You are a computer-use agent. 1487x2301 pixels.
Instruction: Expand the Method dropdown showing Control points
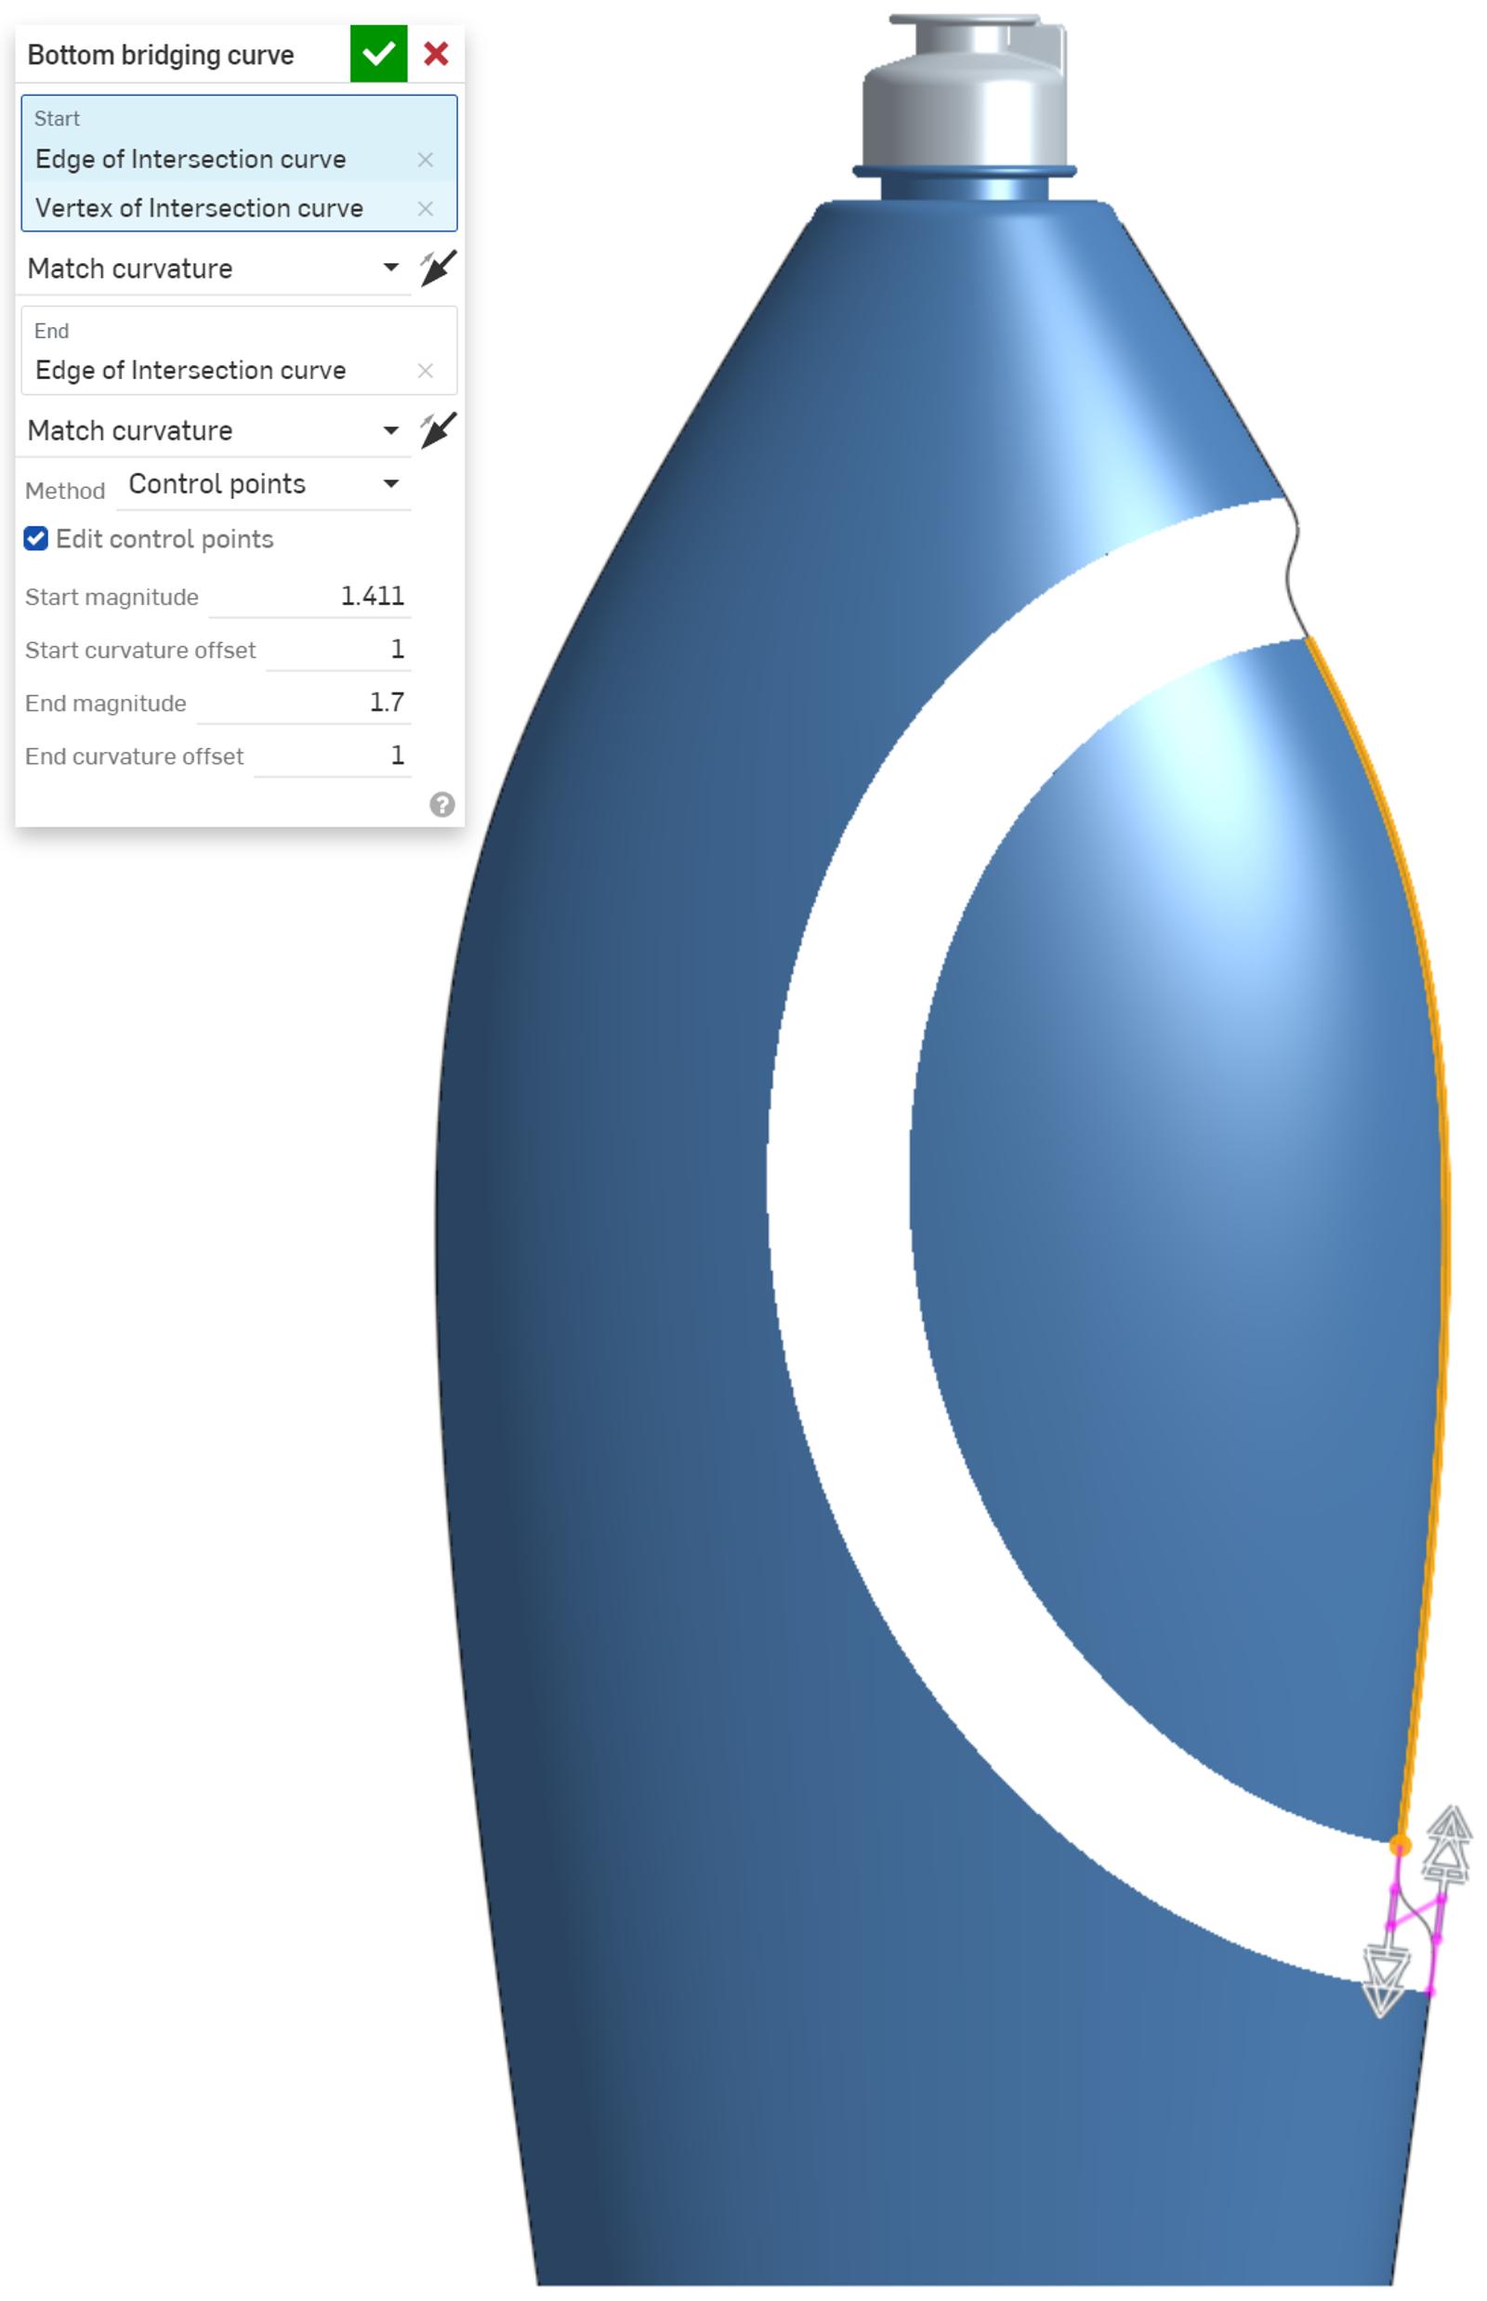(389, 485)
